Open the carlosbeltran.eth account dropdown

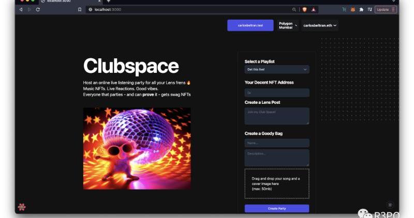pos(320,25)
